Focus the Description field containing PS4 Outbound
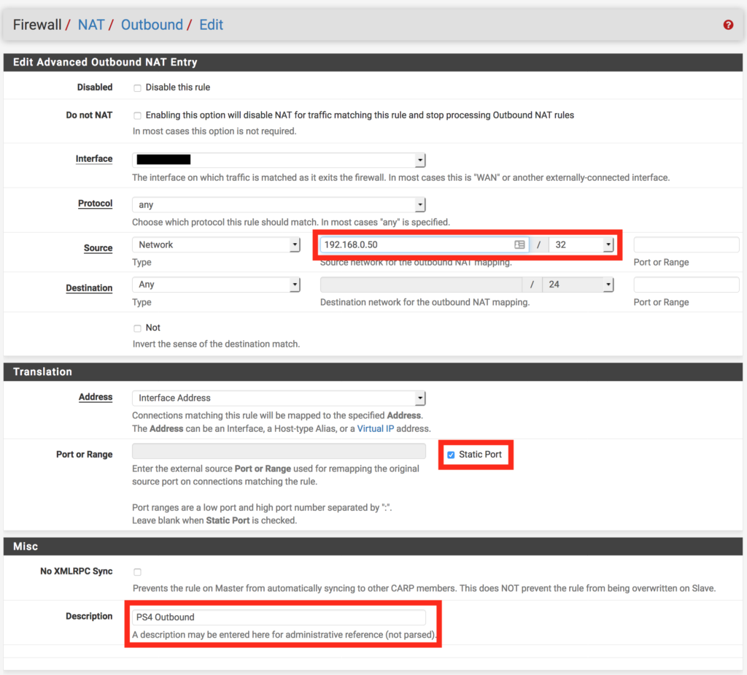The image size is (747, 675). click(279, 617)
